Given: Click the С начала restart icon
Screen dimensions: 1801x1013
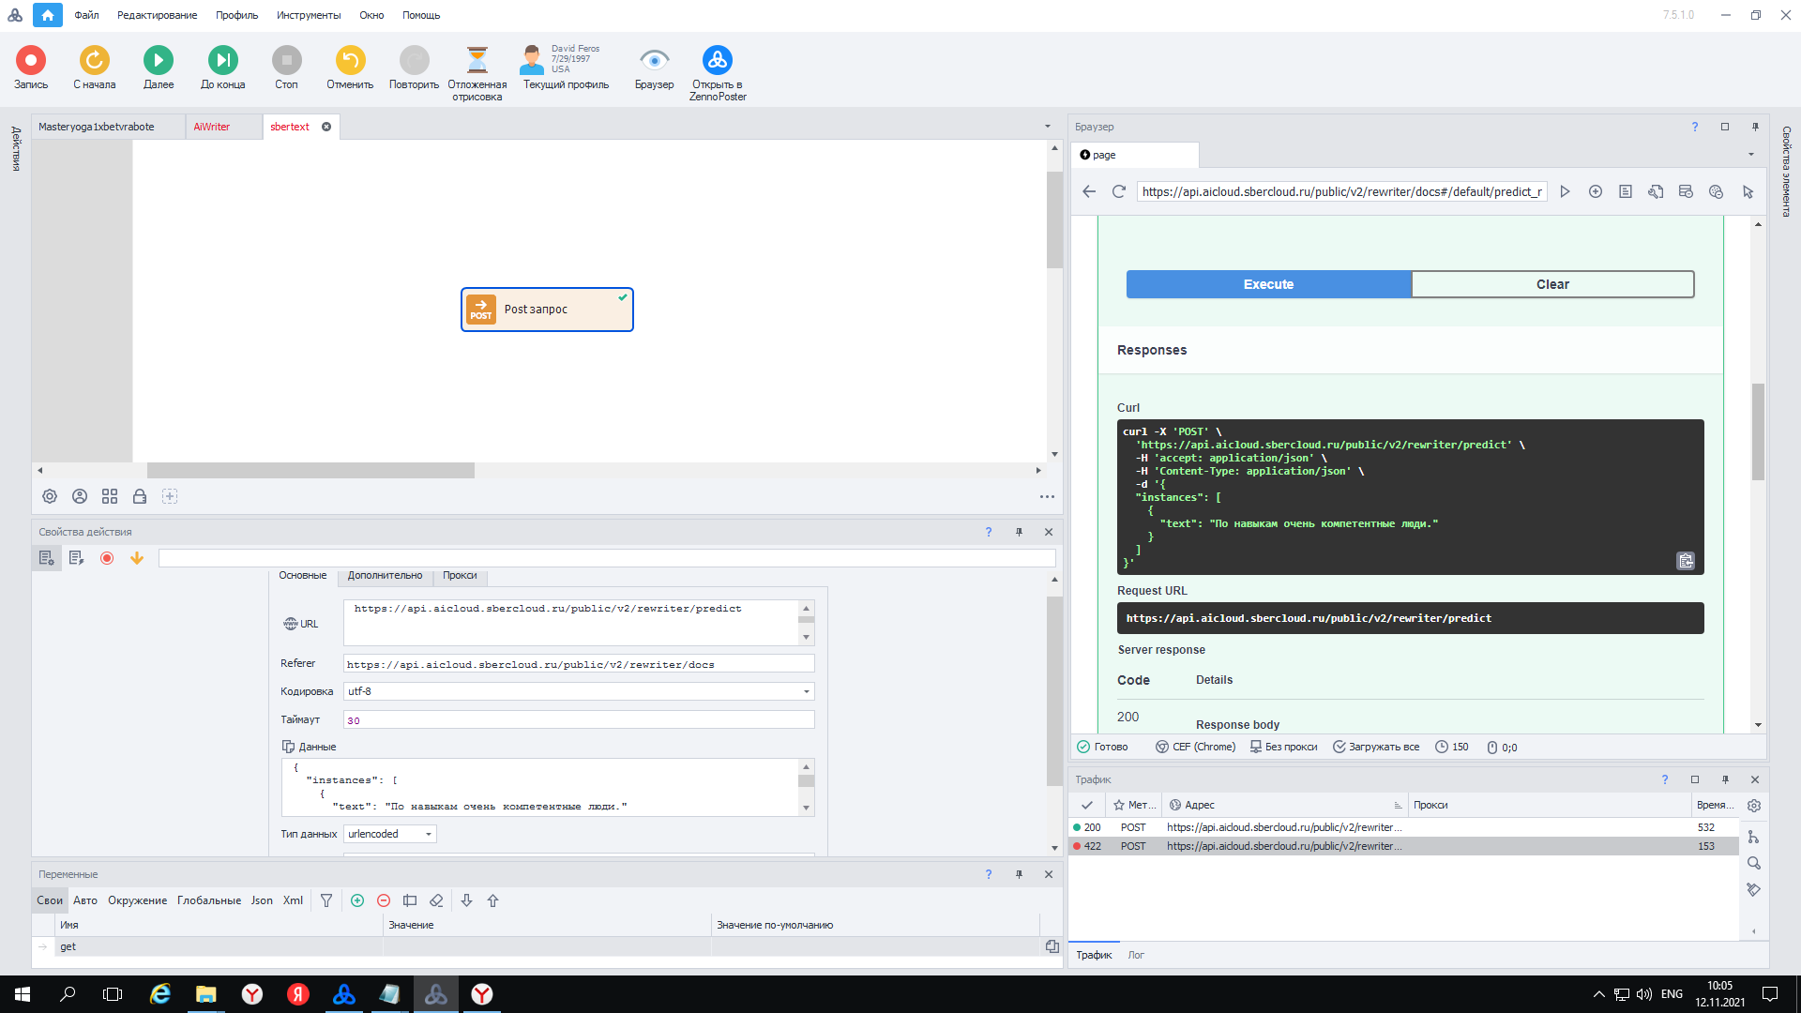Looking at the screenshot, I should [95, 60].
